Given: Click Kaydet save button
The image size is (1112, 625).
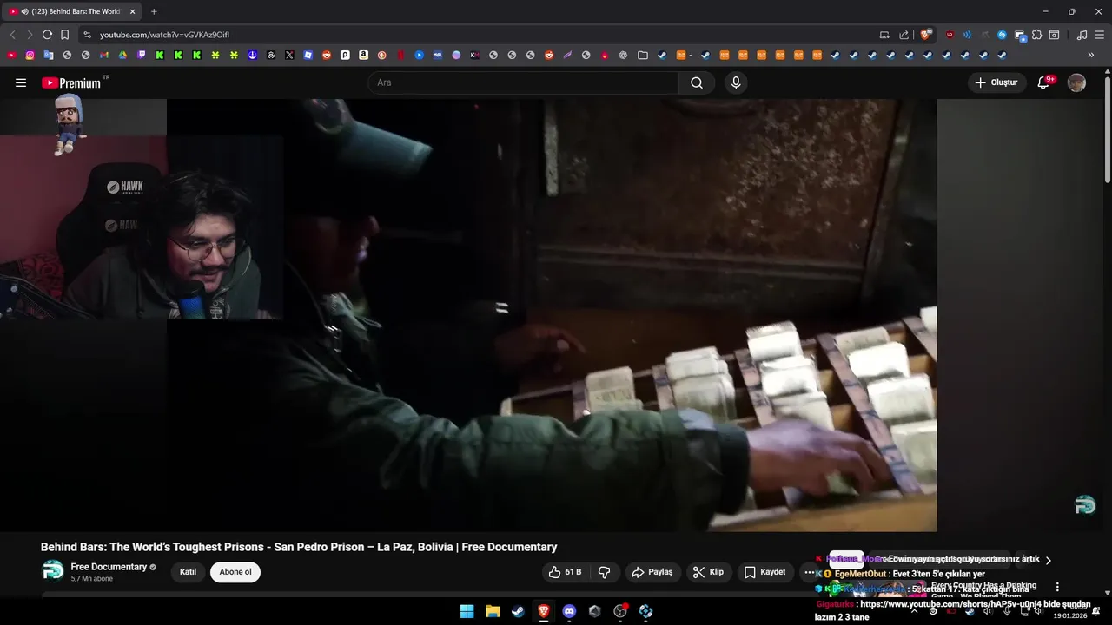Looking at the screenshot, I should (x=765, y=572).
